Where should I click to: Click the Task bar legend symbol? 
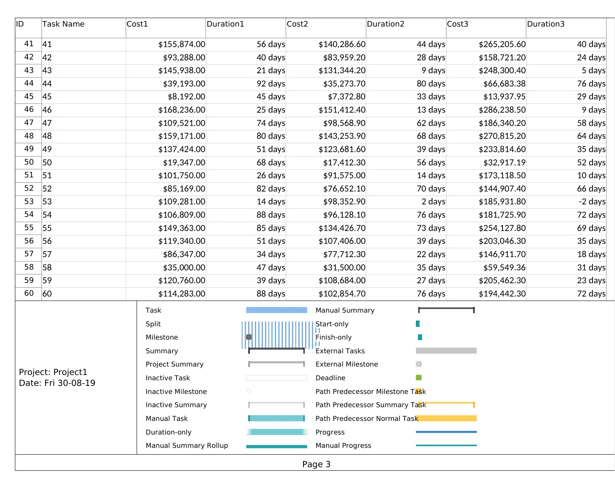pos(276,310)
